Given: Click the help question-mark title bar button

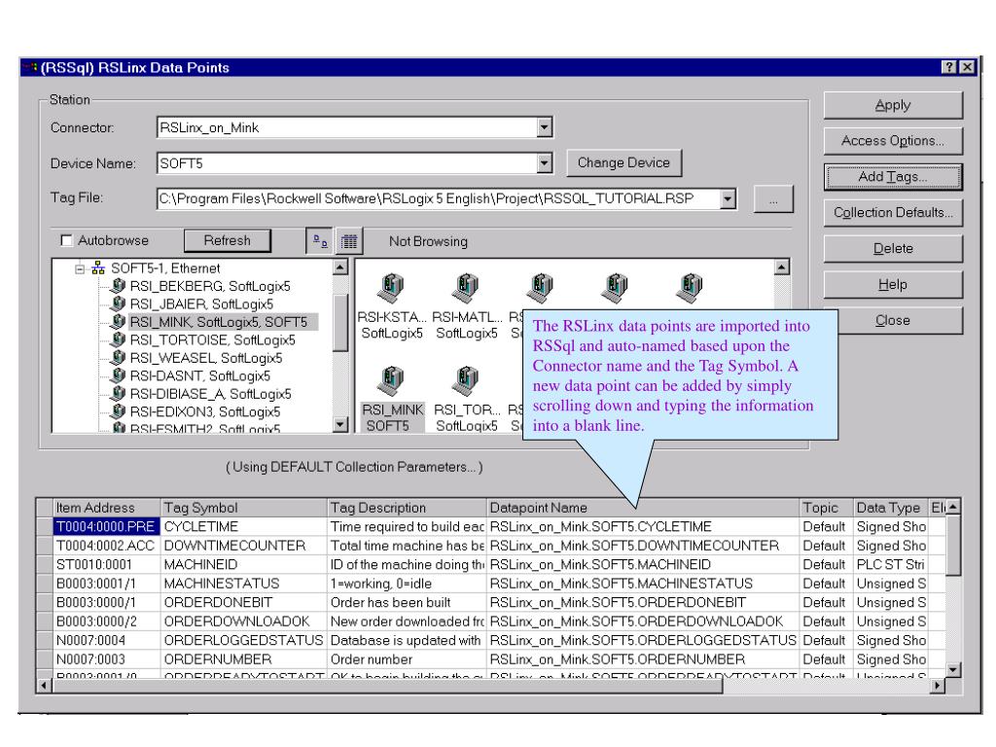Looking at the screenshot, I should click(948, 67).
